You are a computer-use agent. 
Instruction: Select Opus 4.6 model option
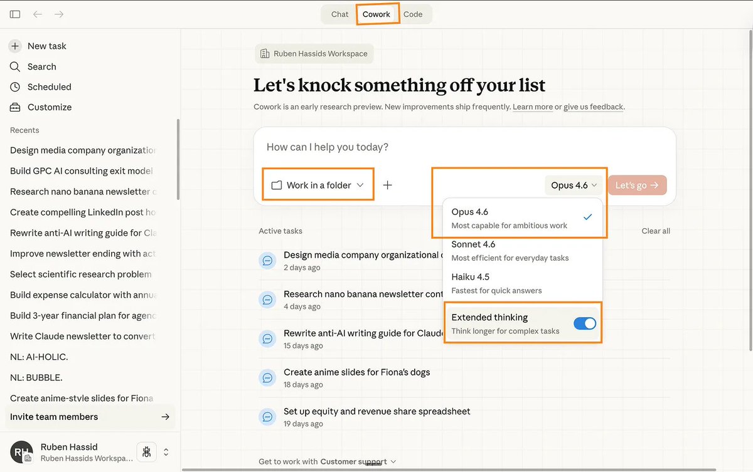[x=522, y=218]
